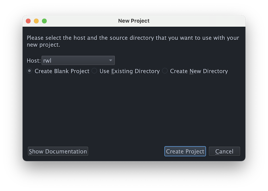This screenshot has height=191, width=268.
Task: Click the instruction paragraph about host selection
Action: click(133, 41)
